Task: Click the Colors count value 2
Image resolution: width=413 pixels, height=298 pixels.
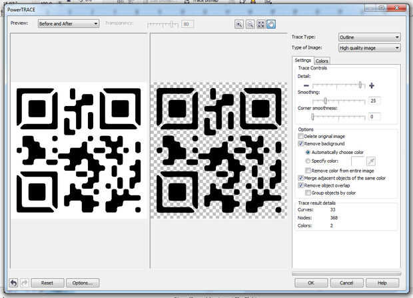Action: point(331,226)
